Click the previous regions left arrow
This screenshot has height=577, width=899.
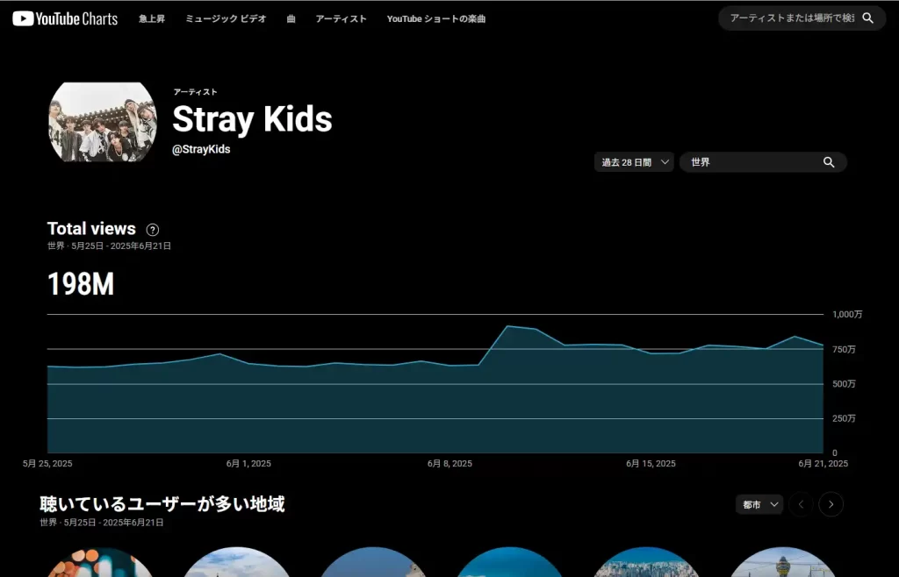click(x=801, y=504)
